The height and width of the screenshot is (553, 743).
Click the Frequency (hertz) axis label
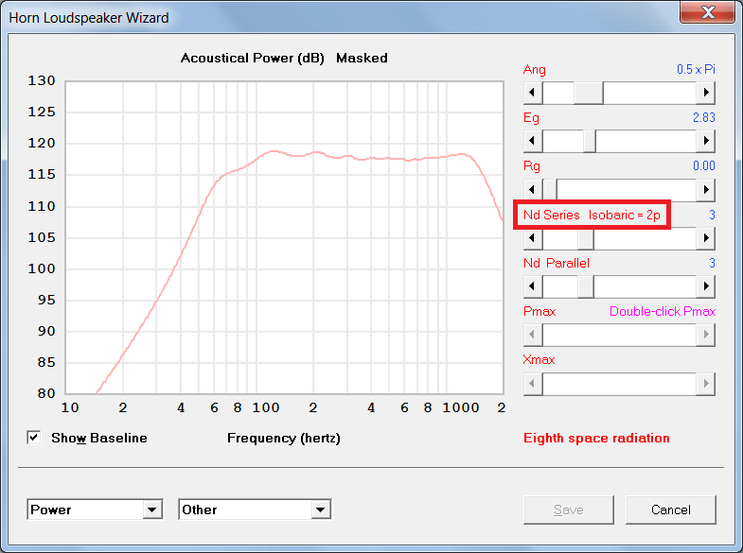[284, 438]
